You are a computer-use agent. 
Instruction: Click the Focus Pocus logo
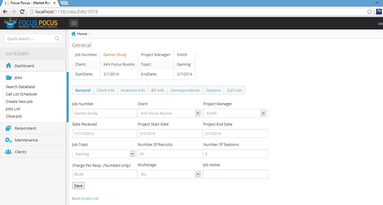pyautogui.click(x=31, y=23)
